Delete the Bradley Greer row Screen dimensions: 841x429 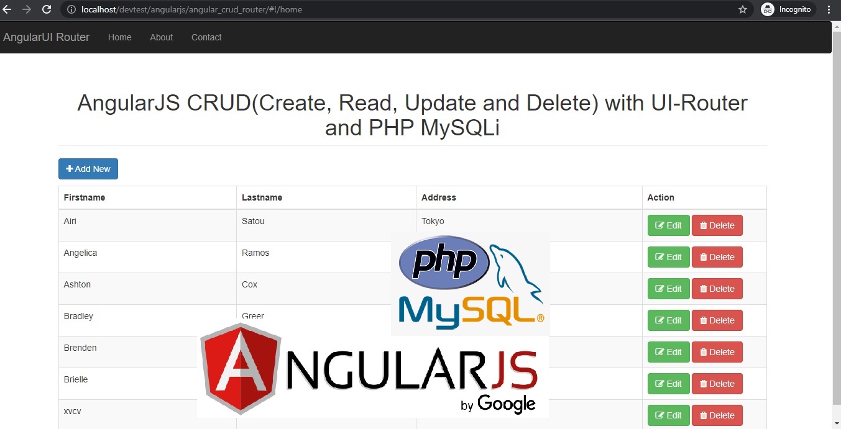pyautogui.click(x=717, y=320)
